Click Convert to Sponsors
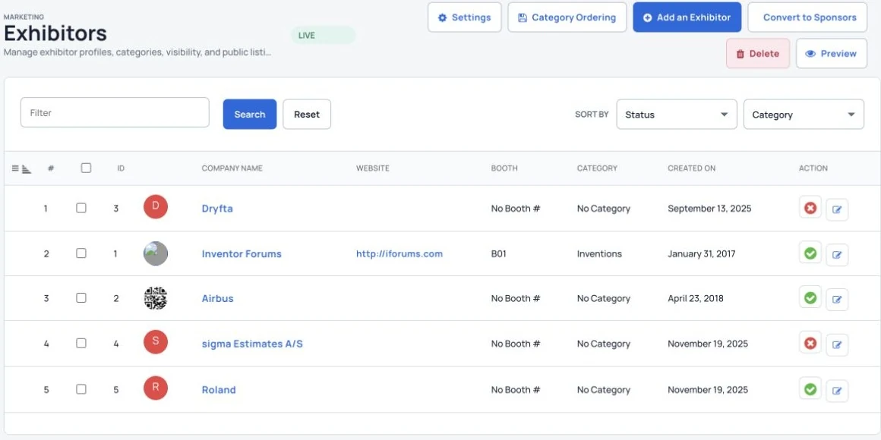The height and width of the screenshot is (440, 881). [807, 17]
